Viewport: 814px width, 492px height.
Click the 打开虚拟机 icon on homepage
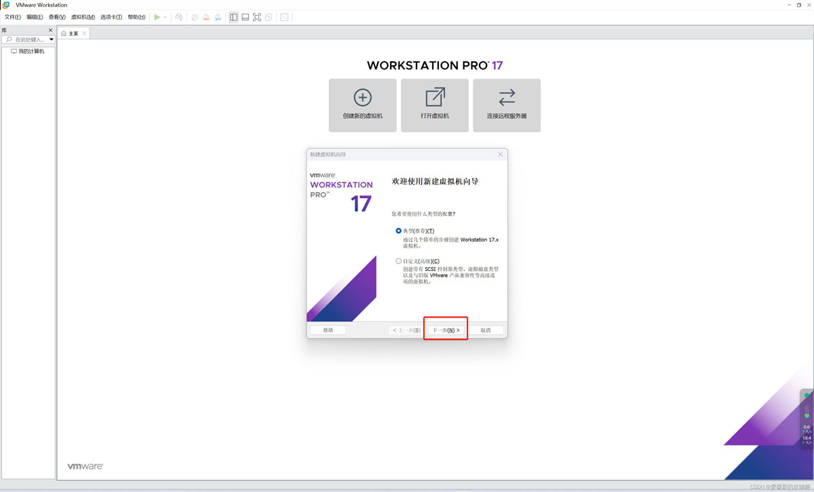coord(434,105)
